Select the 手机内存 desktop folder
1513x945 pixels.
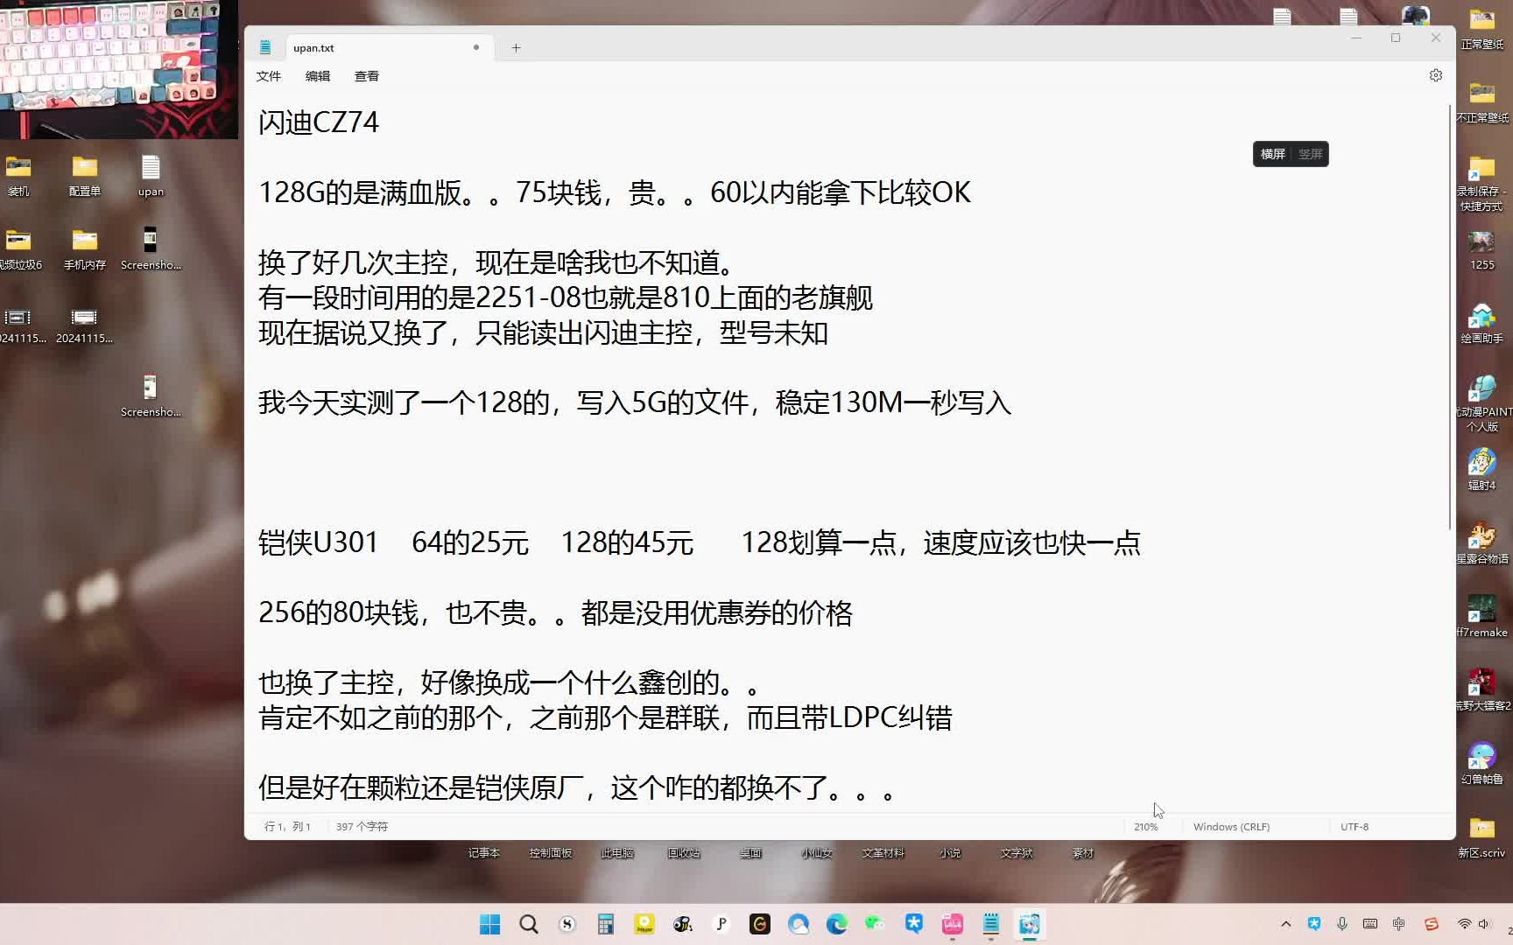pyautogui.click(x=84, y=248)
